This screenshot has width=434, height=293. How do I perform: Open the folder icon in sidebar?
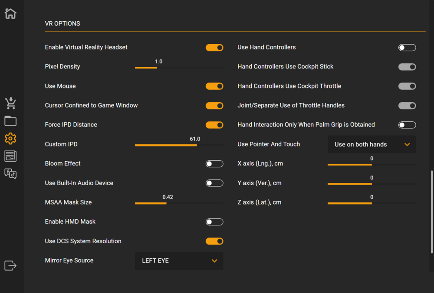10,121
